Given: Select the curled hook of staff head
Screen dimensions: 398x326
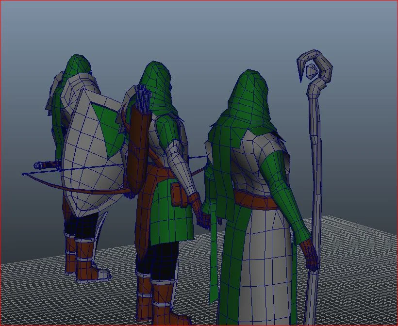Looking at the screenshot, I should click(x=315, y=66).
